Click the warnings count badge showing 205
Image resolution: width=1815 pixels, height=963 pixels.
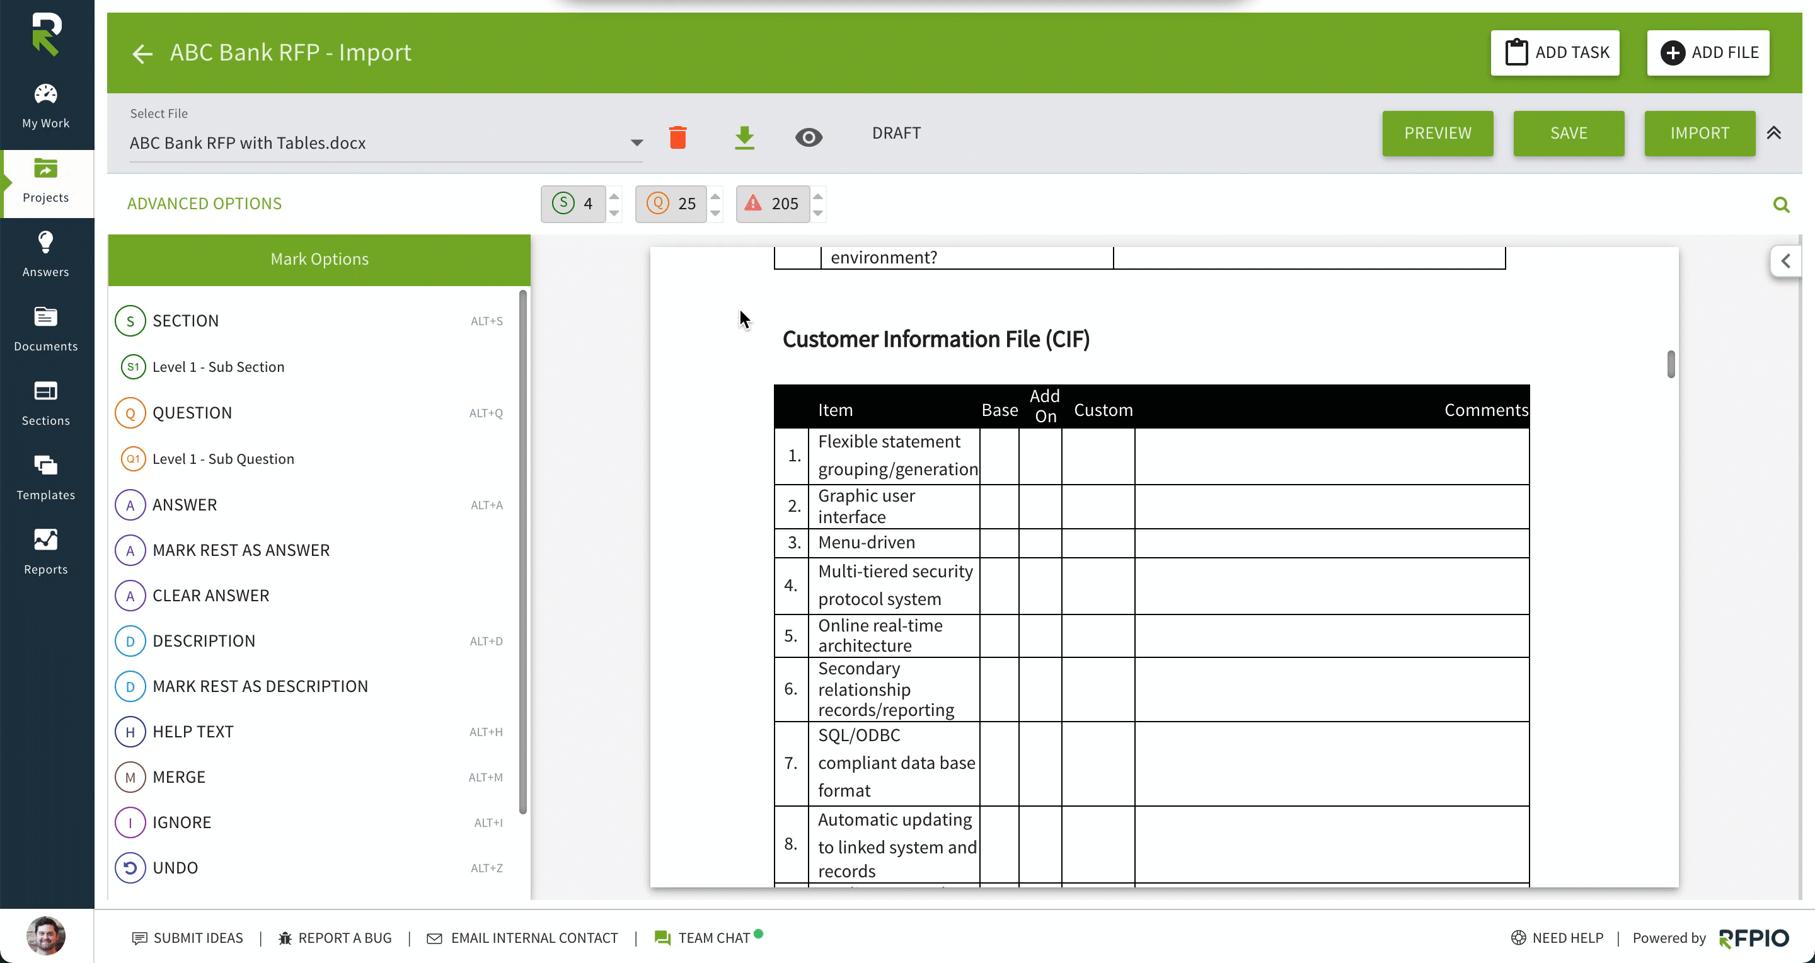tap(773, 204)
